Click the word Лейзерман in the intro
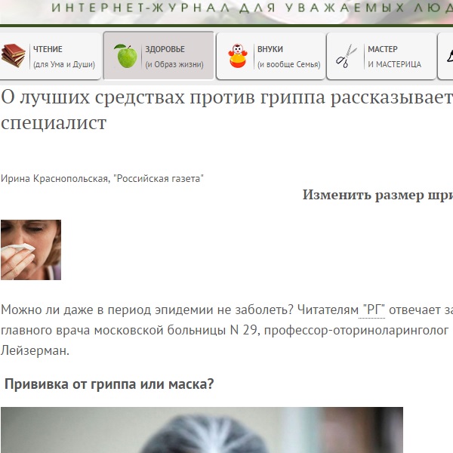Image resolution: width=453 pixels, height=453 pixels. pyautogui.click(x=35, y=350)
